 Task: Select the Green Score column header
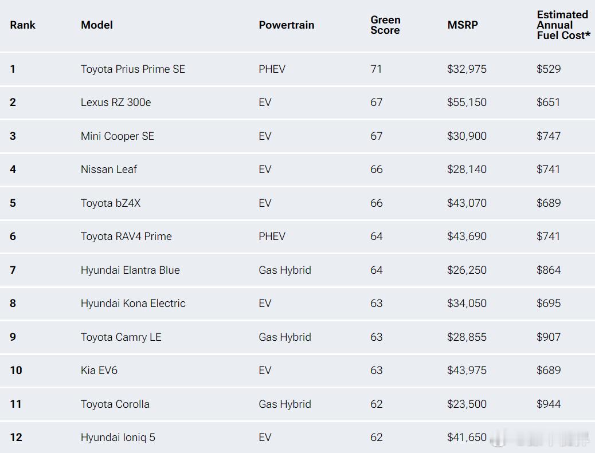385,25
